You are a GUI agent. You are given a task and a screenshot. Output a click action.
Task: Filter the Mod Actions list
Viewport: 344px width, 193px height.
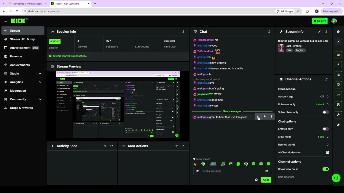(x=177, y=146)
